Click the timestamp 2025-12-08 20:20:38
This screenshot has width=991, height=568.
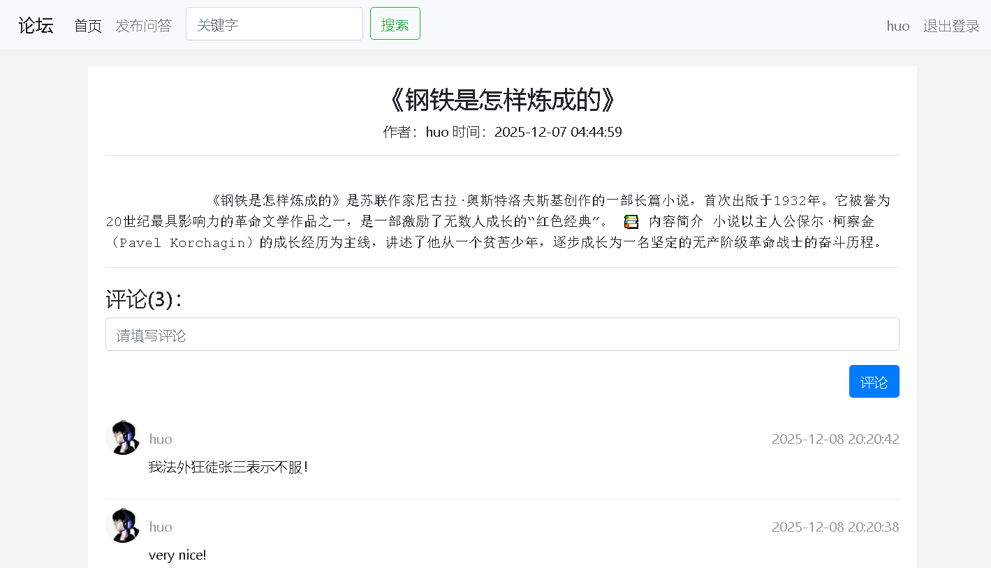(835, 527)
